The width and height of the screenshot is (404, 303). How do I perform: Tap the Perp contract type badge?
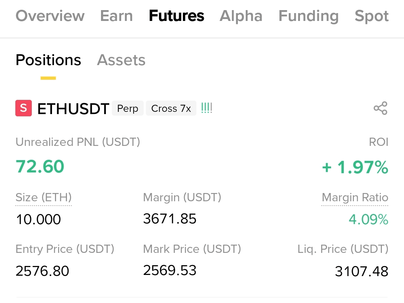(128, 108)
